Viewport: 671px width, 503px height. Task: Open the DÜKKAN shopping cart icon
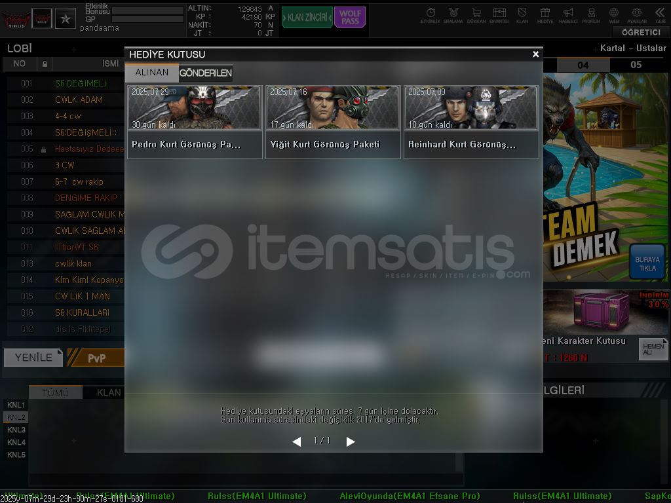pyautogui.click(x=476, y=16)
